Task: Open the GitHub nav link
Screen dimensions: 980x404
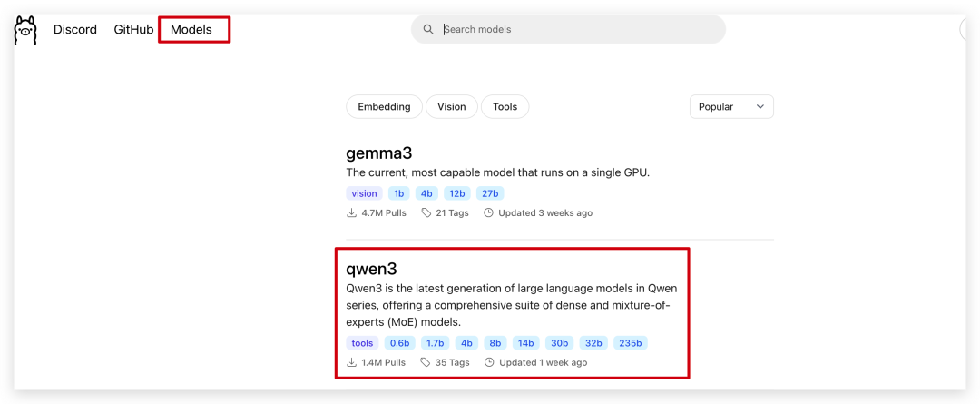Action: 133,29
